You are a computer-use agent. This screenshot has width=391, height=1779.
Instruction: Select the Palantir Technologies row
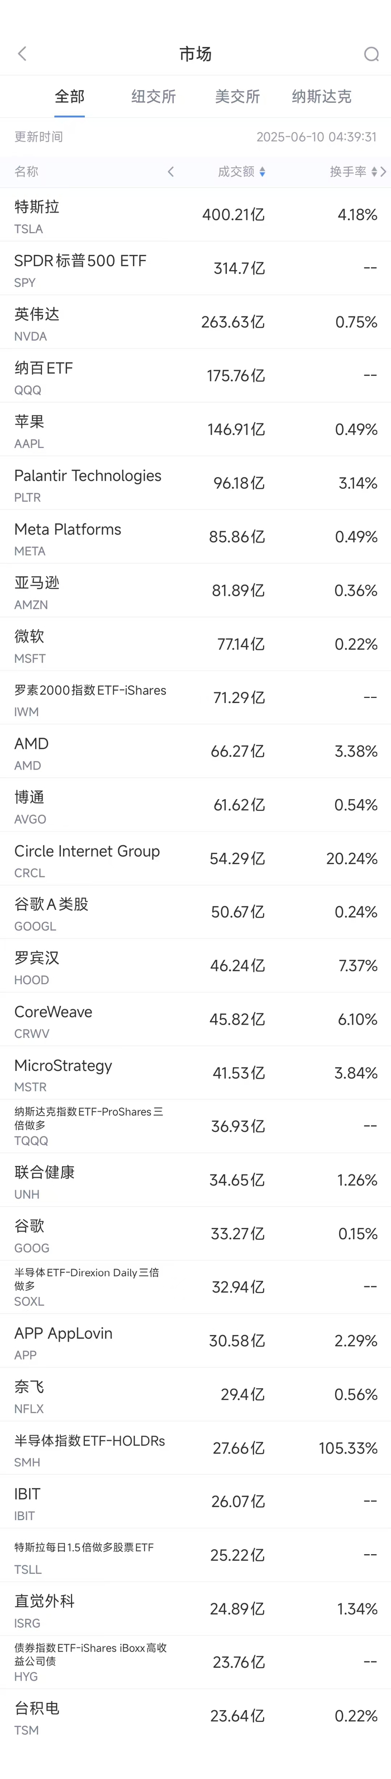[x=195, y=483]
